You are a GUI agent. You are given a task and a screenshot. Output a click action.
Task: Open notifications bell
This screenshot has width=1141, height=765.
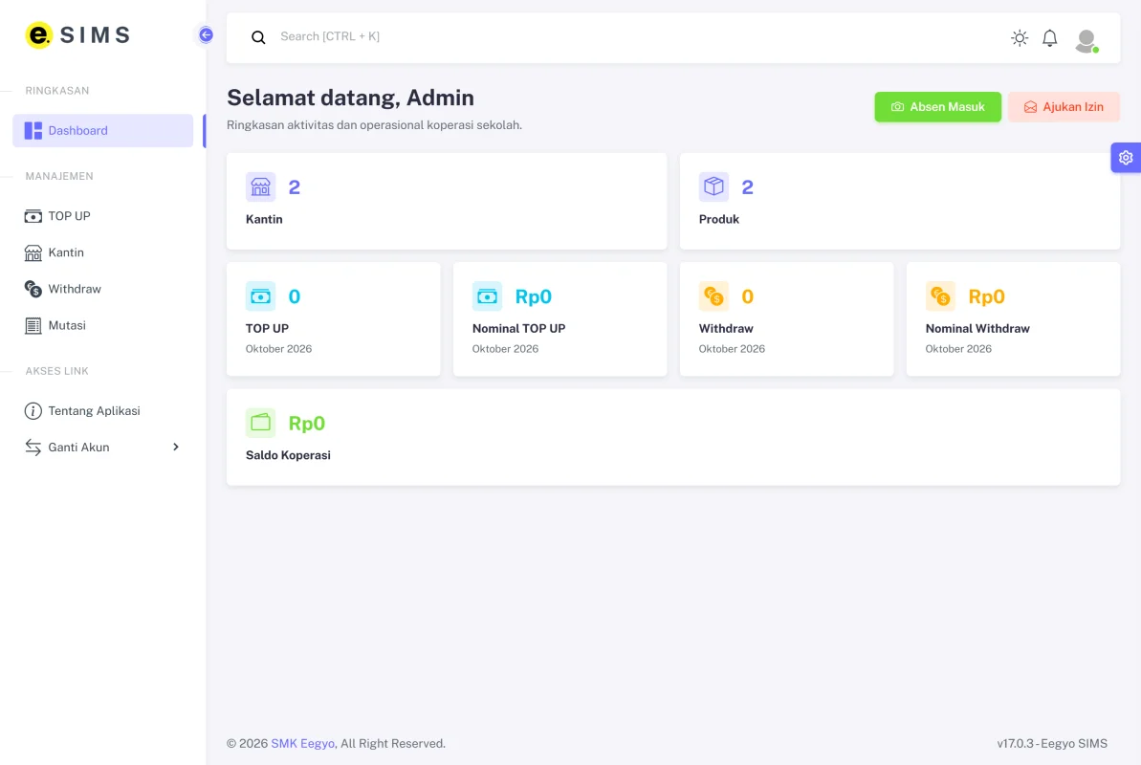[1049, 38]
